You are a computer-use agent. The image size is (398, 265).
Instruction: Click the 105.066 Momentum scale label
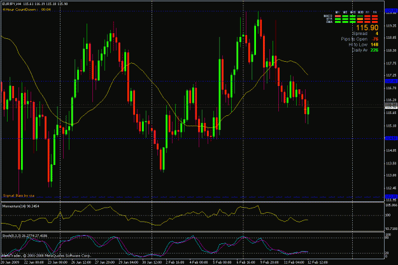point(391,205)
